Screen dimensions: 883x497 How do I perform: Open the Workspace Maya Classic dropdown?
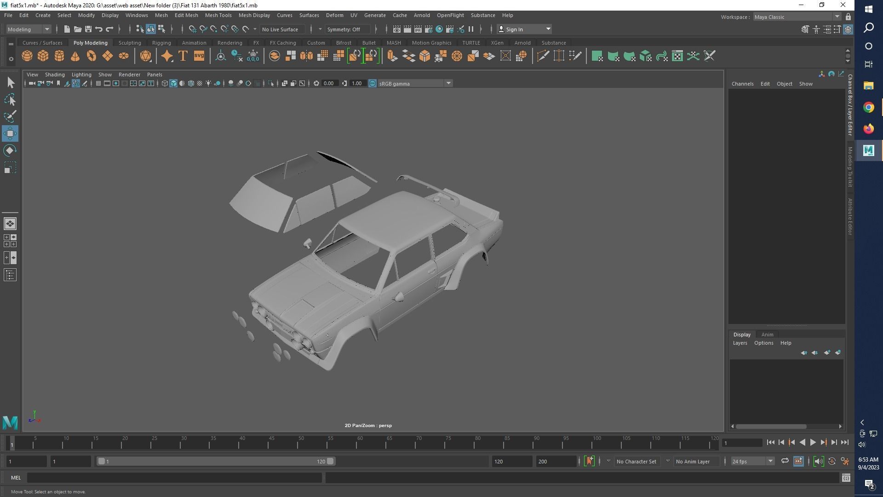point(797,17)
